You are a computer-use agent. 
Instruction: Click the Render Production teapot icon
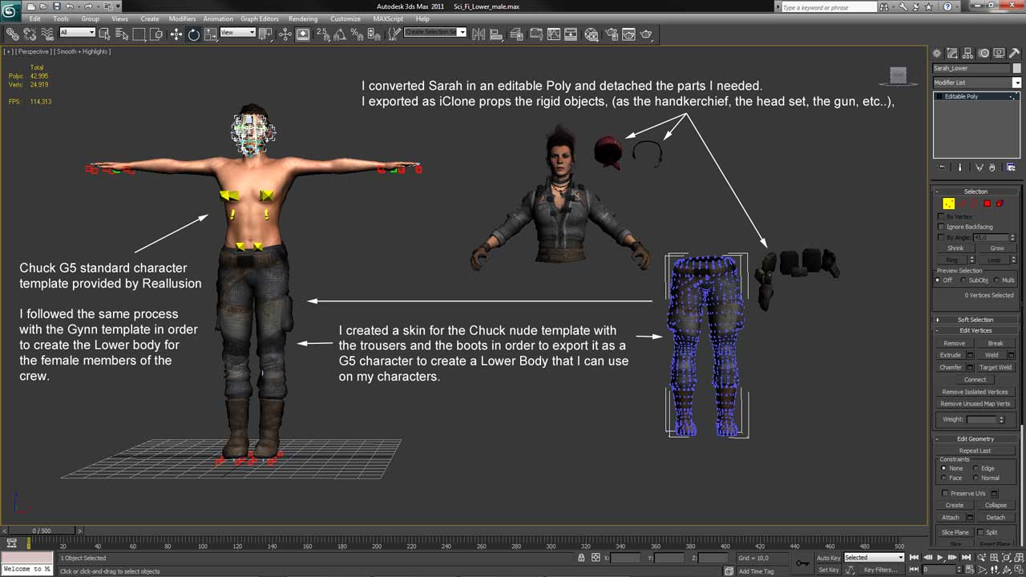646,34
